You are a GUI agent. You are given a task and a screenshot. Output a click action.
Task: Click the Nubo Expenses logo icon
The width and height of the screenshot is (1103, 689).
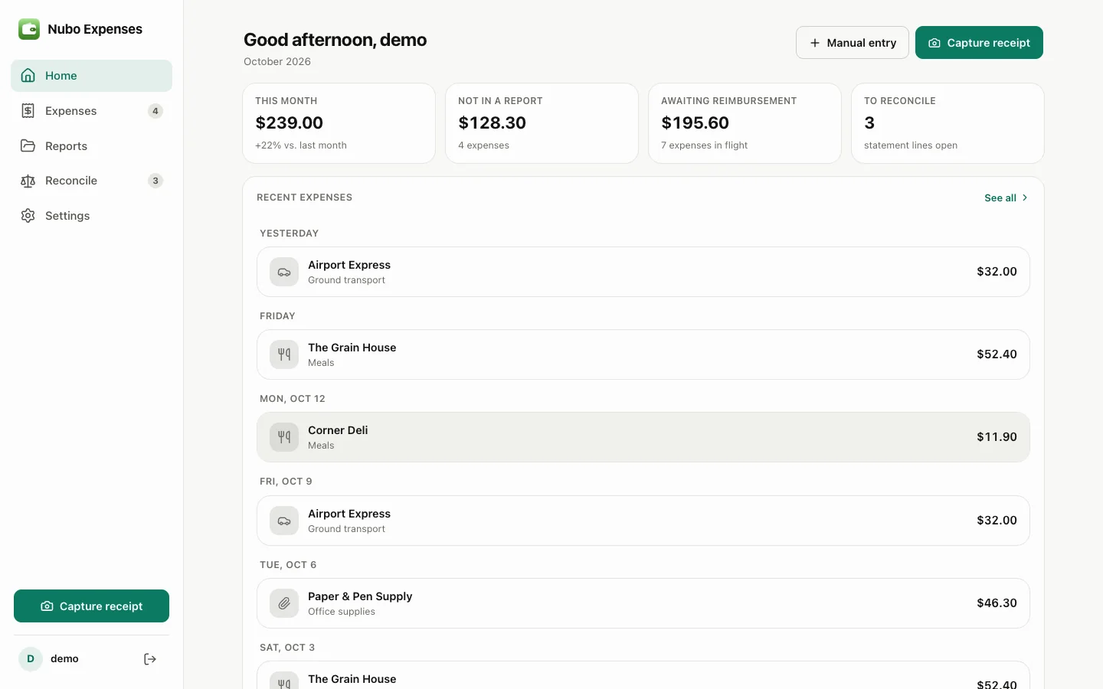point(29,29)
